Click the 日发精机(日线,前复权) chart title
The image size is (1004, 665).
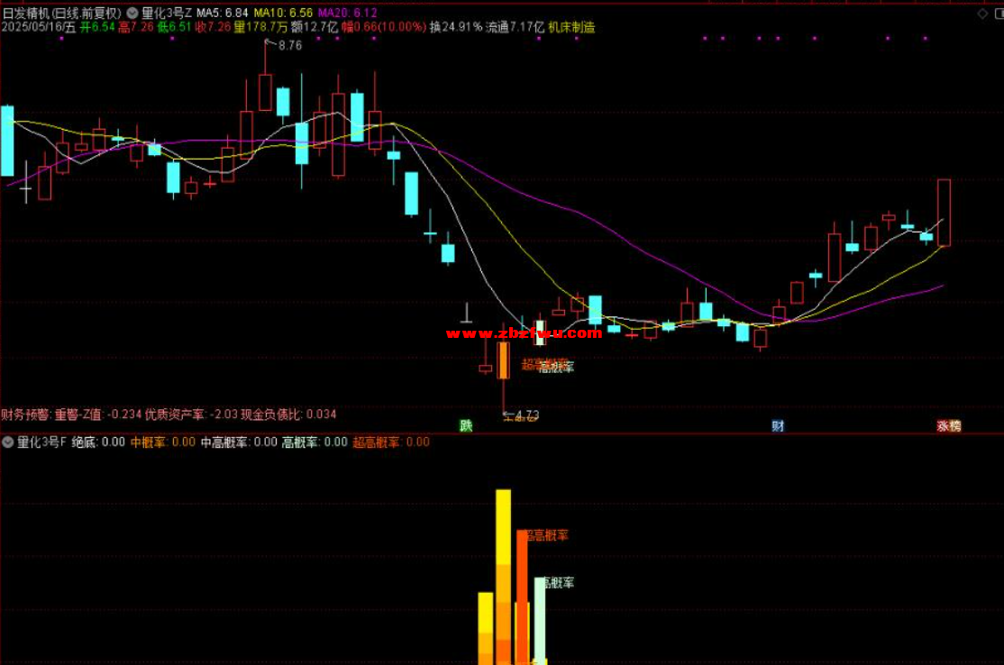pos(61,13)
